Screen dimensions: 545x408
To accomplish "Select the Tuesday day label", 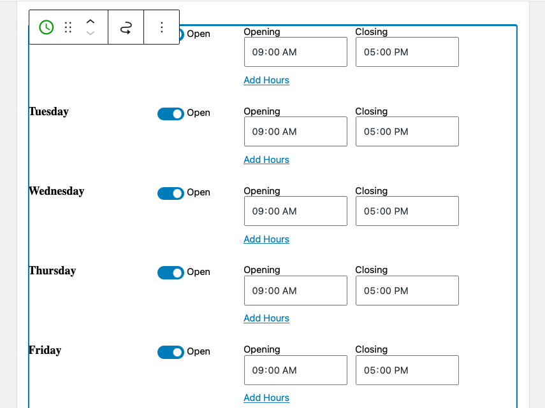I will (49, 112).
